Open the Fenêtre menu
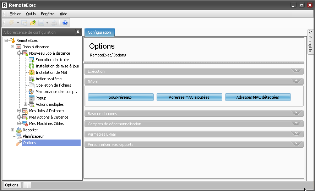 [48, 14]
